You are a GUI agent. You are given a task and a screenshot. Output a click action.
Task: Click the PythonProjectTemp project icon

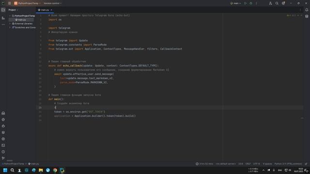(x=15, y=3)
